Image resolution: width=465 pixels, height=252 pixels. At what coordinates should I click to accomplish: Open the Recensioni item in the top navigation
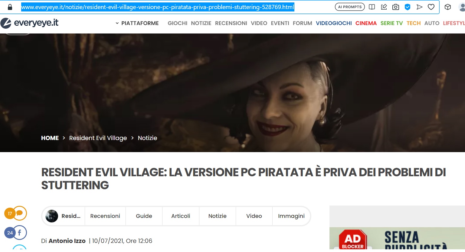pos(231,23)
